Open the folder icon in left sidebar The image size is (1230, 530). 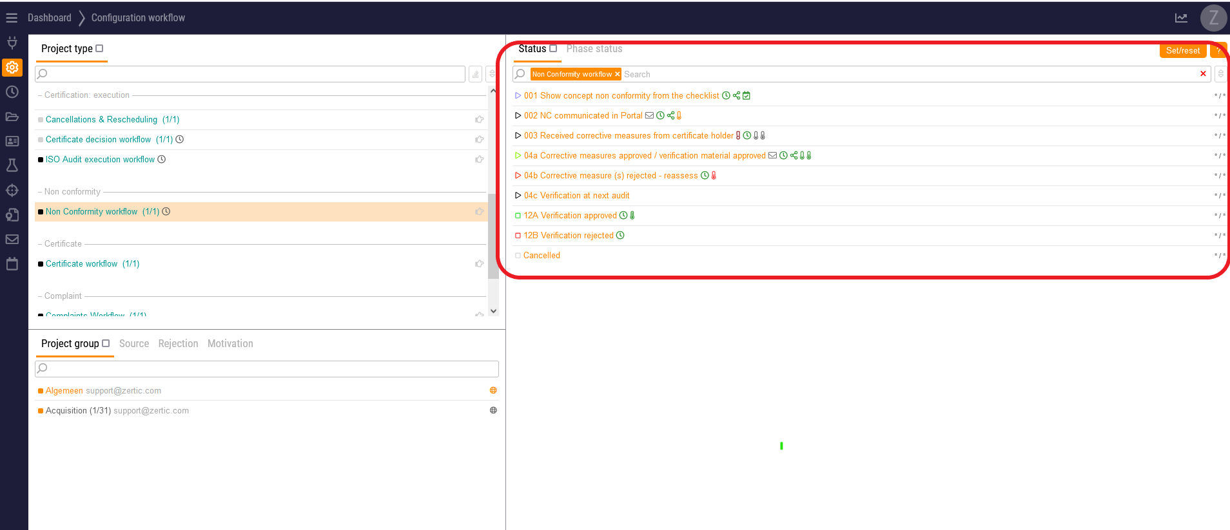pos(12,117)
